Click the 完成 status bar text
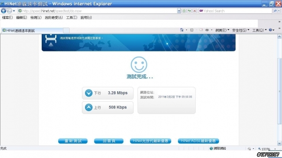This screenshot has height=158, width=282. [4, 148]
